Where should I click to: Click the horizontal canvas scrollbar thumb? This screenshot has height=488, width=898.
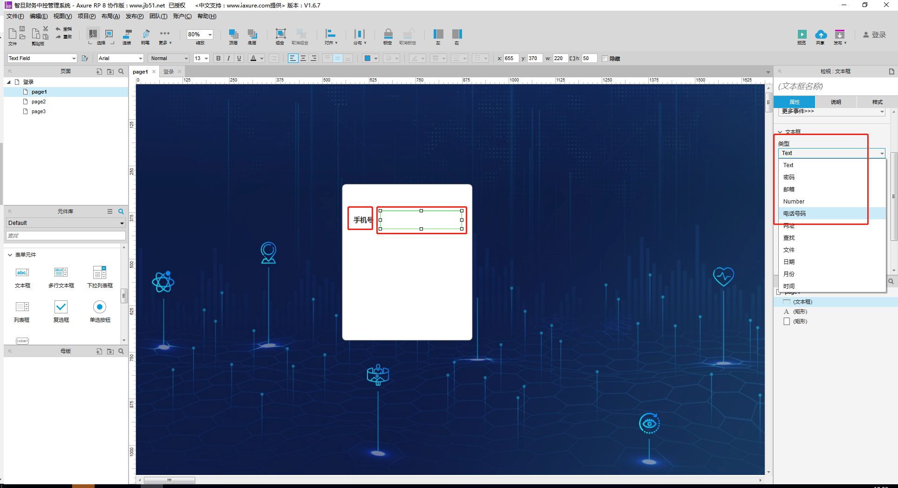tap(169, 480)
